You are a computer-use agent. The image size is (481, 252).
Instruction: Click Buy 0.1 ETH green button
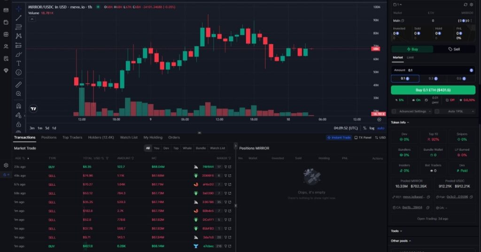(x=433, y=90)
